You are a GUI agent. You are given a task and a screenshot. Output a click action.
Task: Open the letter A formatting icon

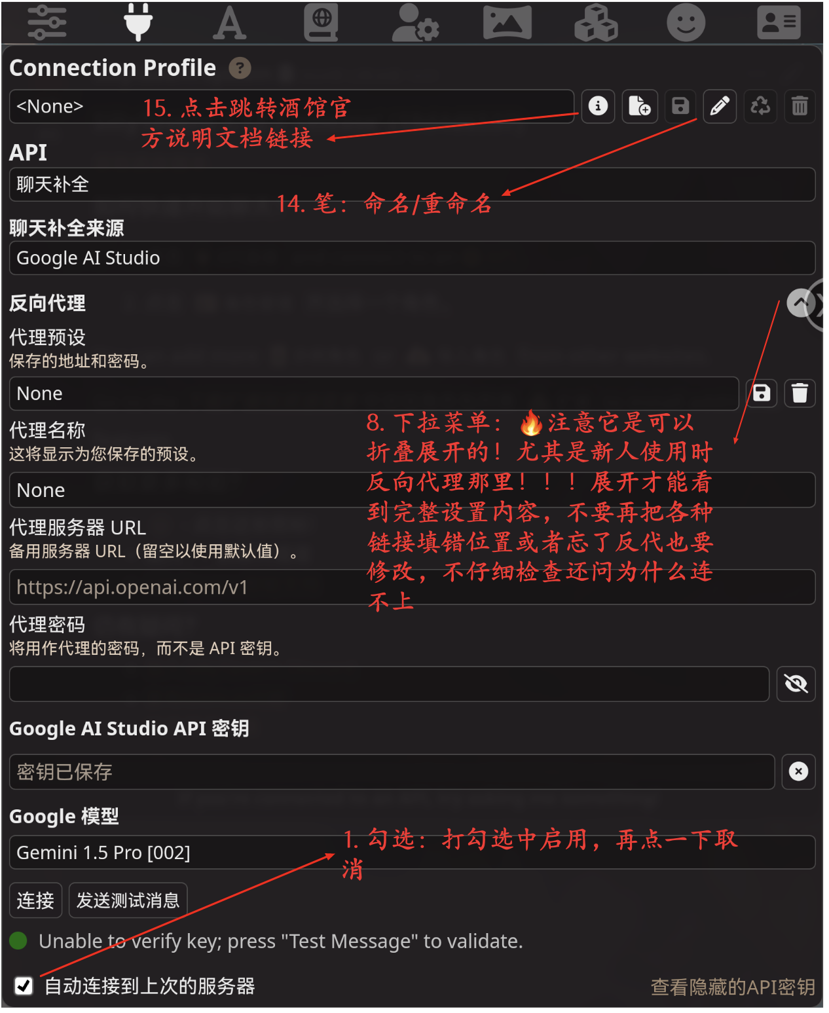230,23
